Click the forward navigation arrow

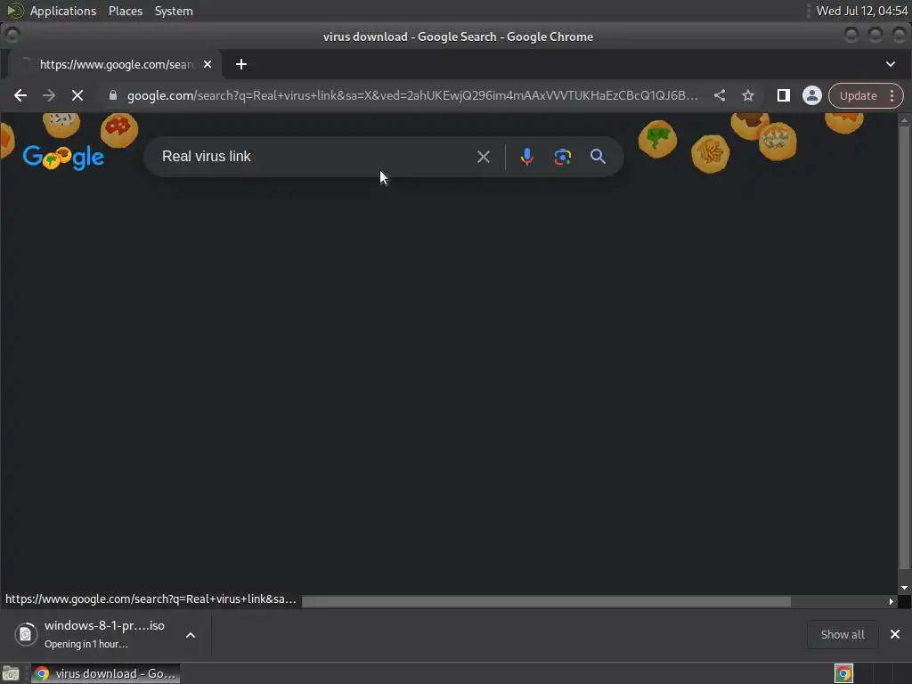(x=49, y=95)
